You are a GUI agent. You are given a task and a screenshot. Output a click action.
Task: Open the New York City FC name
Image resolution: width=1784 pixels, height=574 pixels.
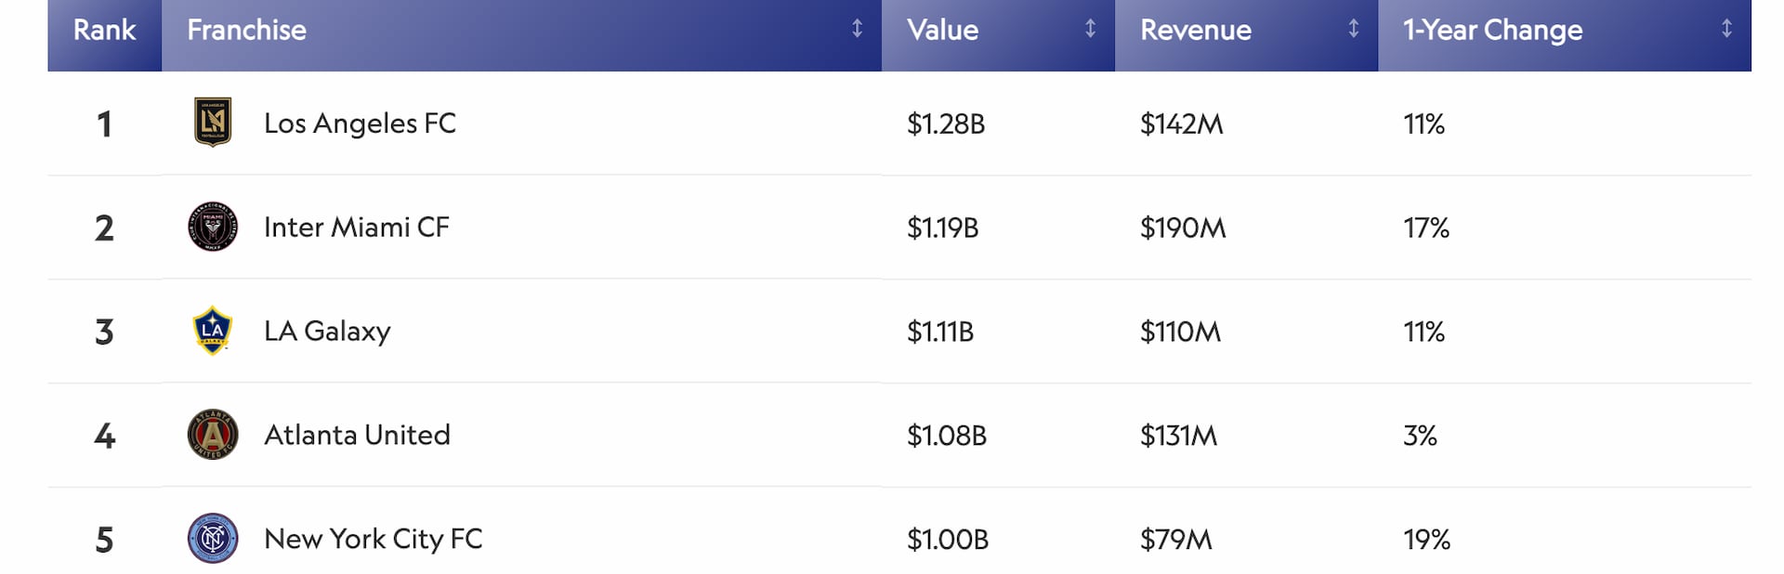pos(373,540)
